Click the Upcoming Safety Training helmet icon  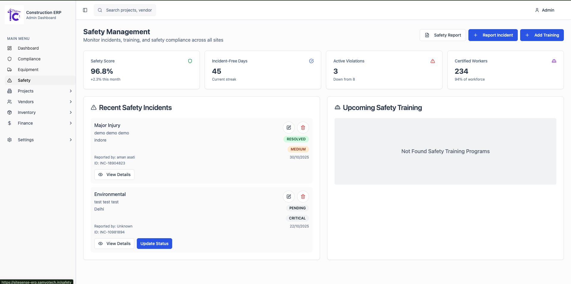[338, 107]
